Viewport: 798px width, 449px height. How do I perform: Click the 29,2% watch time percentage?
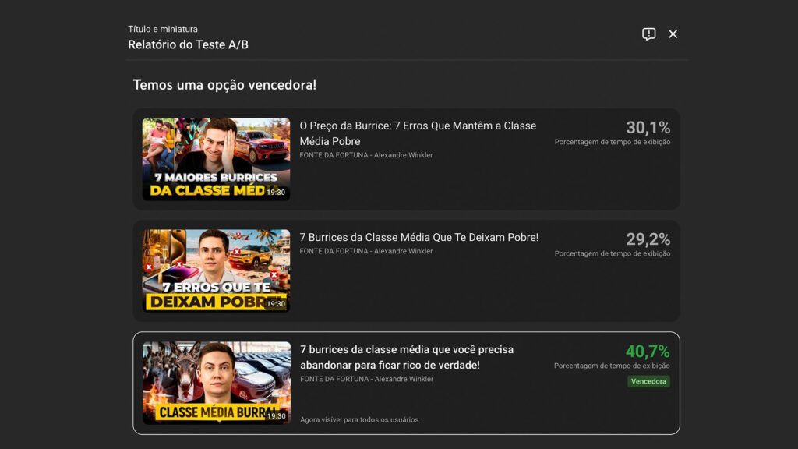tap(648, 239)
